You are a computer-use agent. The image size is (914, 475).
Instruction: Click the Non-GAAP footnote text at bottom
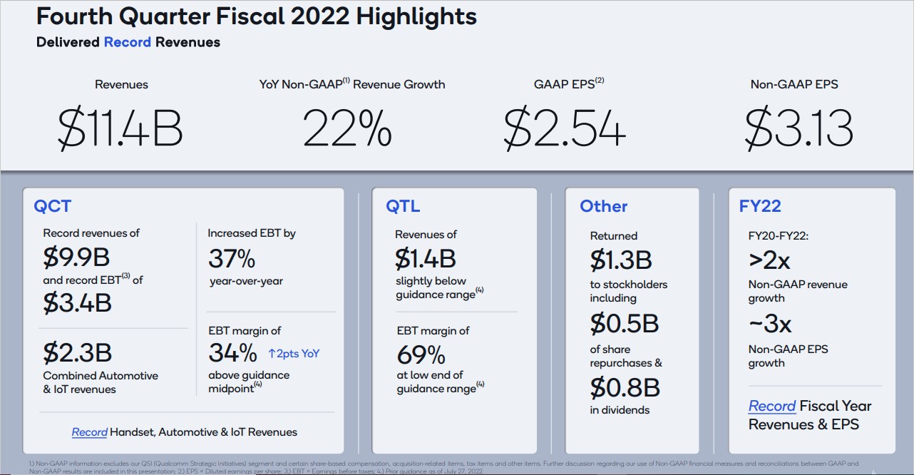442,466
